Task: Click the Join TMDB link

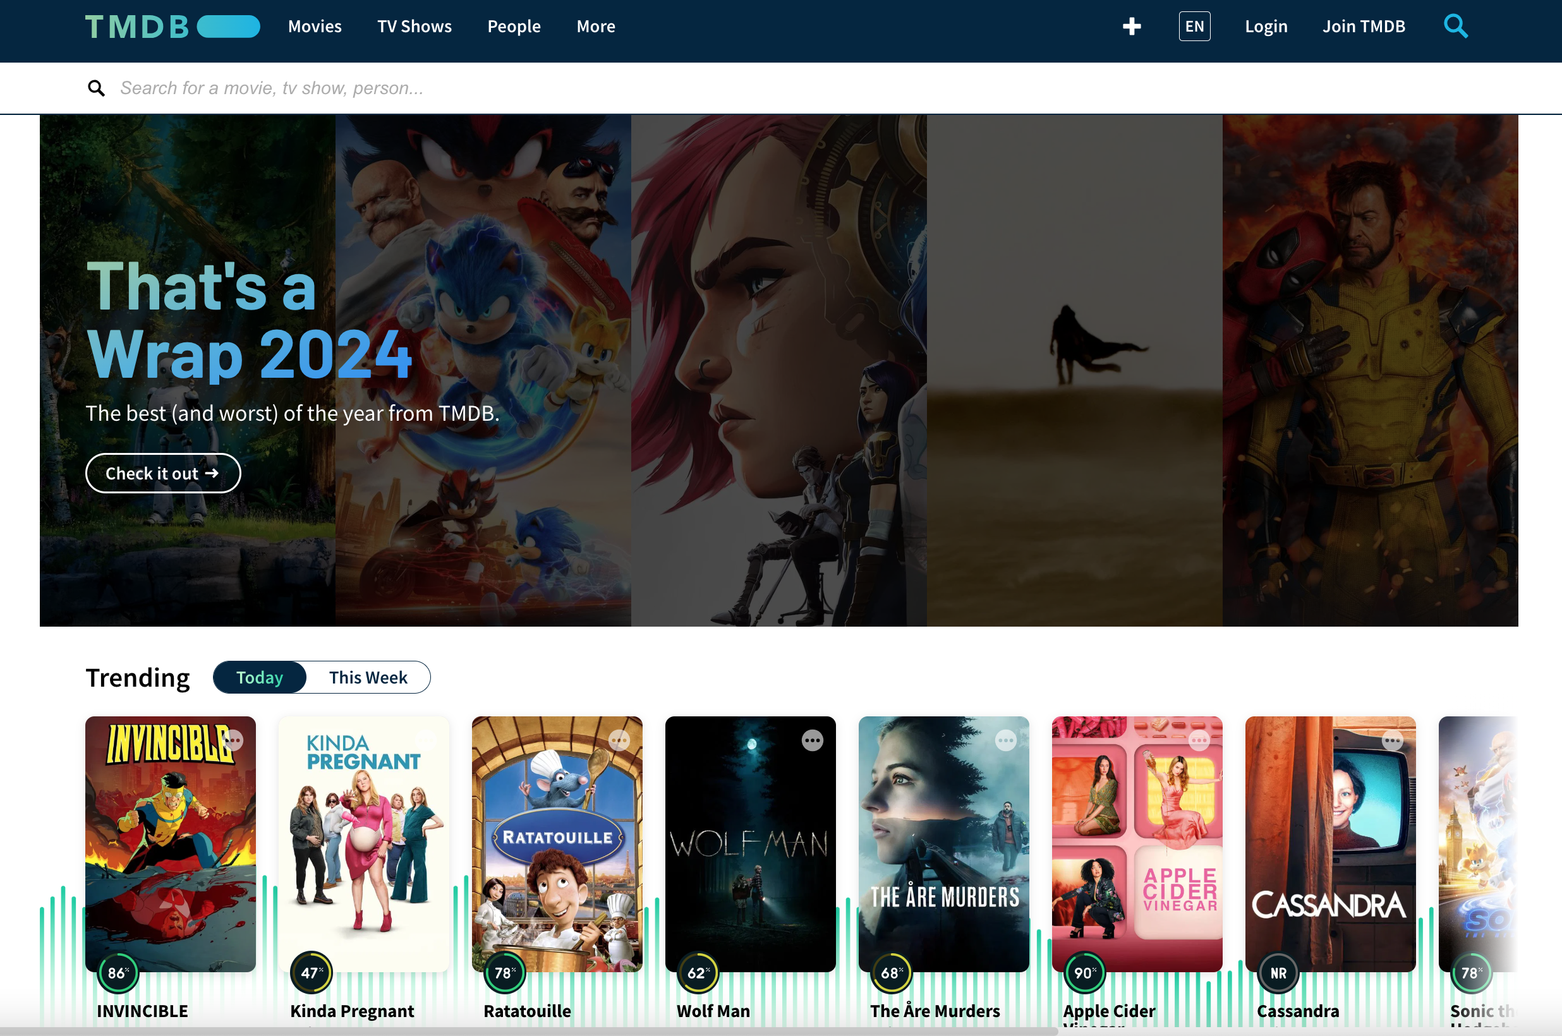Action: click(1363, 27)
